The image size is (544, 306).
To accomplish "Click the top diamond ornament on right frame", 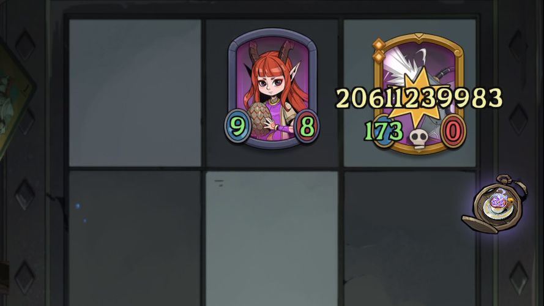I will [518, 45].
